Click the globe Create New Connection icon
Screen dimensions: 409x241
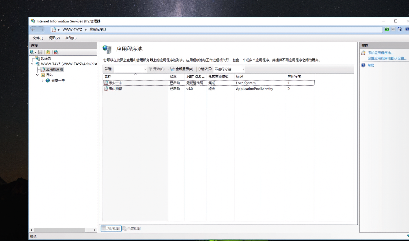click(x=32, y=52)
